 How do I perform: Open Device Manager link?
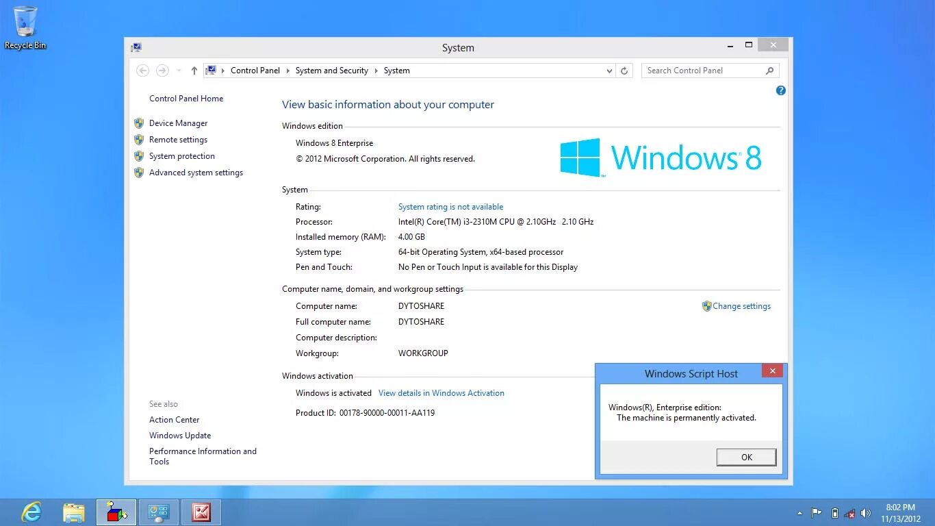[x=179, y=123]
